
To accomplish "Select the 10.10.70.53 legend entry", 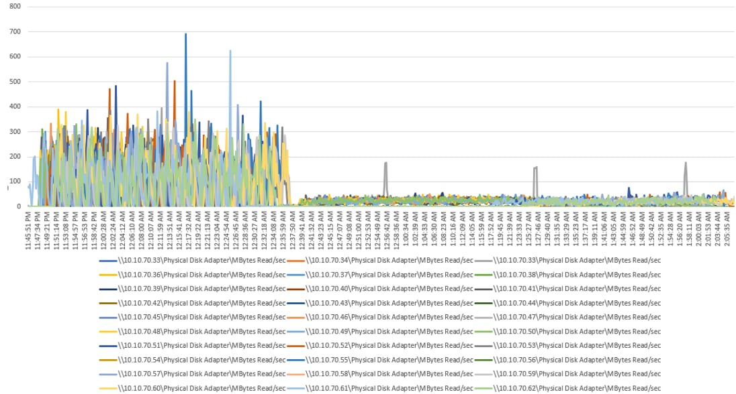I will tap(568, 346).
